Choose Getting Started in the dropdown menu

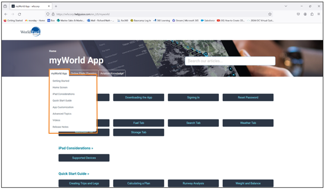click(x=61, y=81)
